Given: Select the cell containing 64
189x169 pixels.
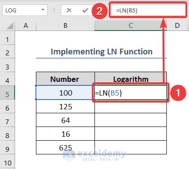Looking at the screenshot, I should pyautogui.click(x=65, y=120).
